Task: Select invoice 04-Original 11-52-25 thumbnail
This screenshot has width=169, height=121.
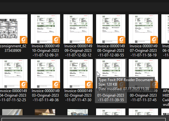Action: 14,74
